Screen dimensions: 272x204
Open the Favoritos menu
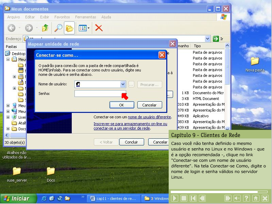62,17
